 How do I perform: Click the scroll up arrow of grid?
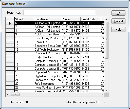[107, 19]
